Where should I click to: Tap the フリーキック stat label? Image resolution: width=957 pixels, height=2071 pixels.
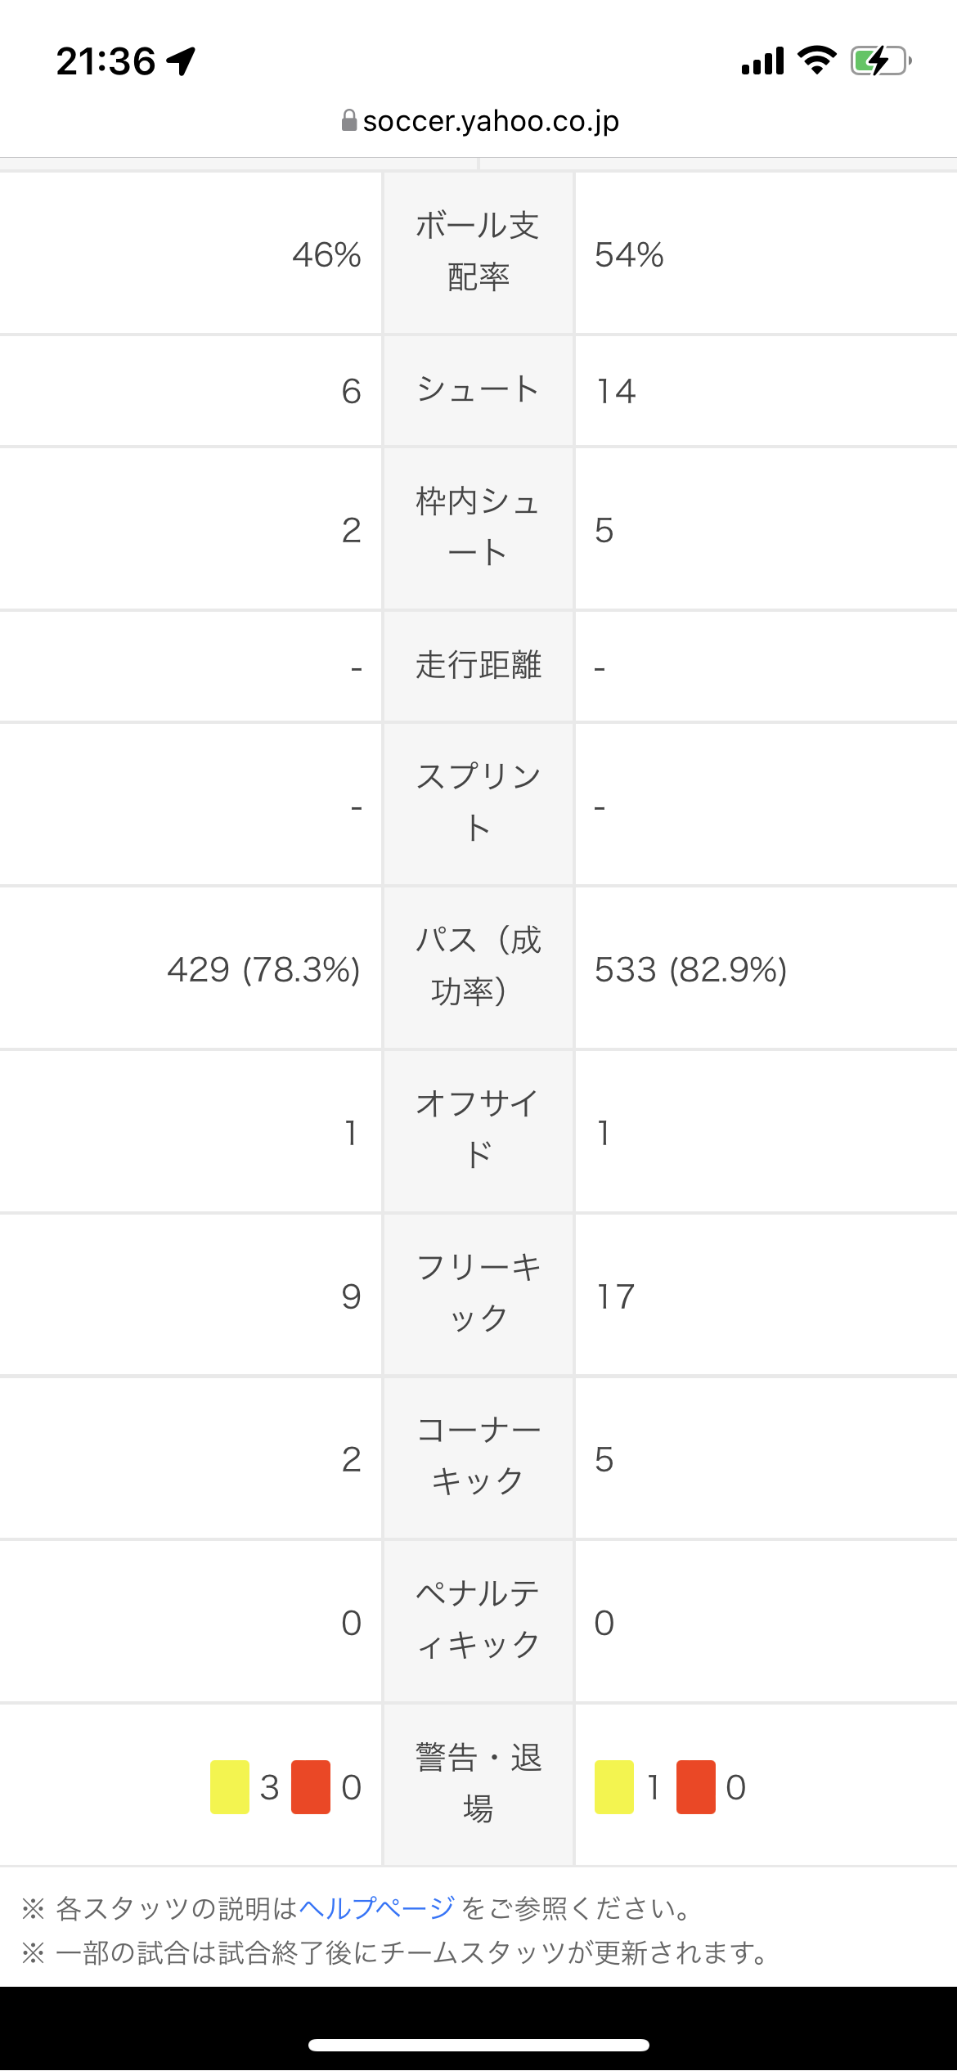(478, 1294)
